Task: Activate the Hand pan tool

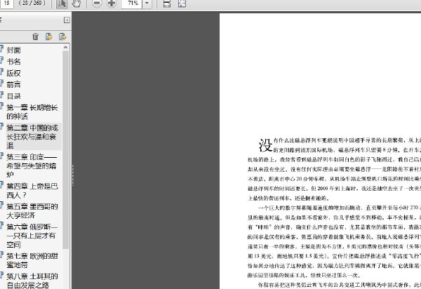Action: click(x=76, y=4)
